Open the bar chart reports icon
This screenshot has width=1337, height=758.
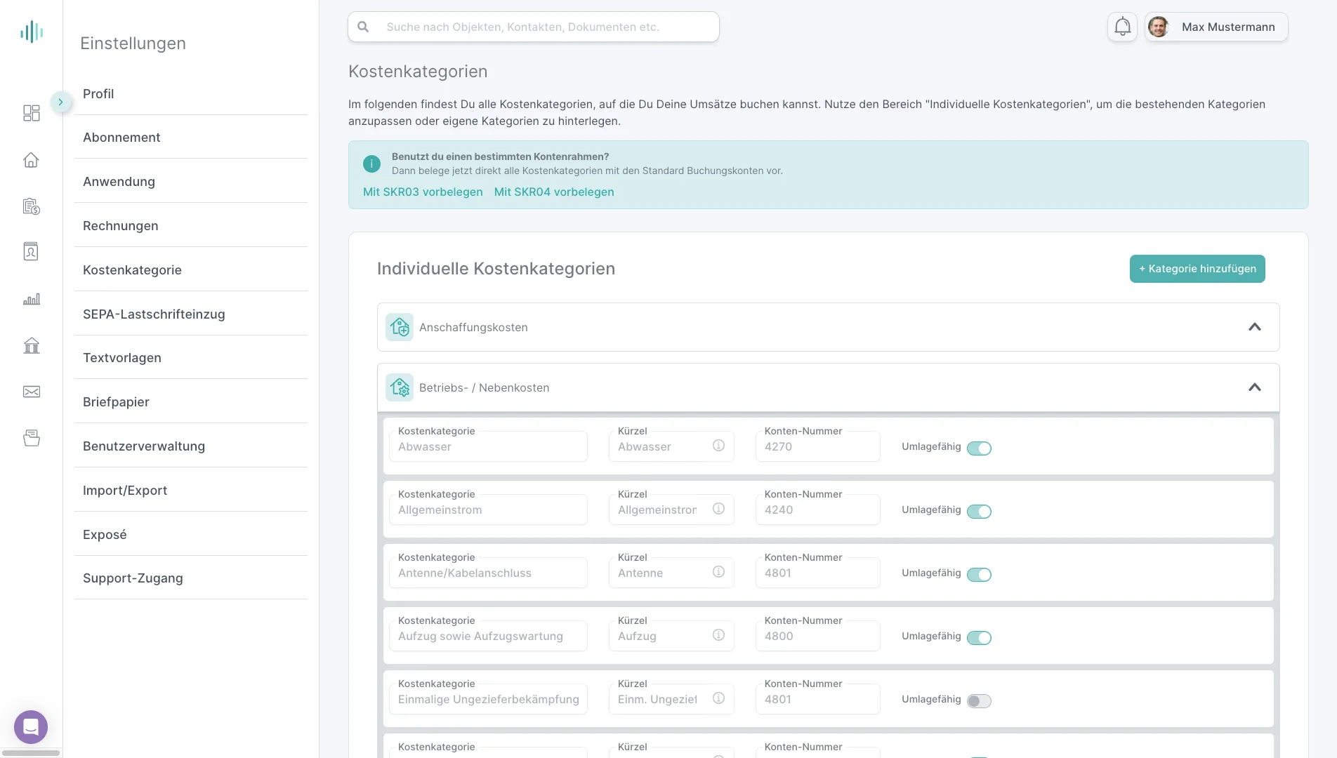(x=32, y=299)
